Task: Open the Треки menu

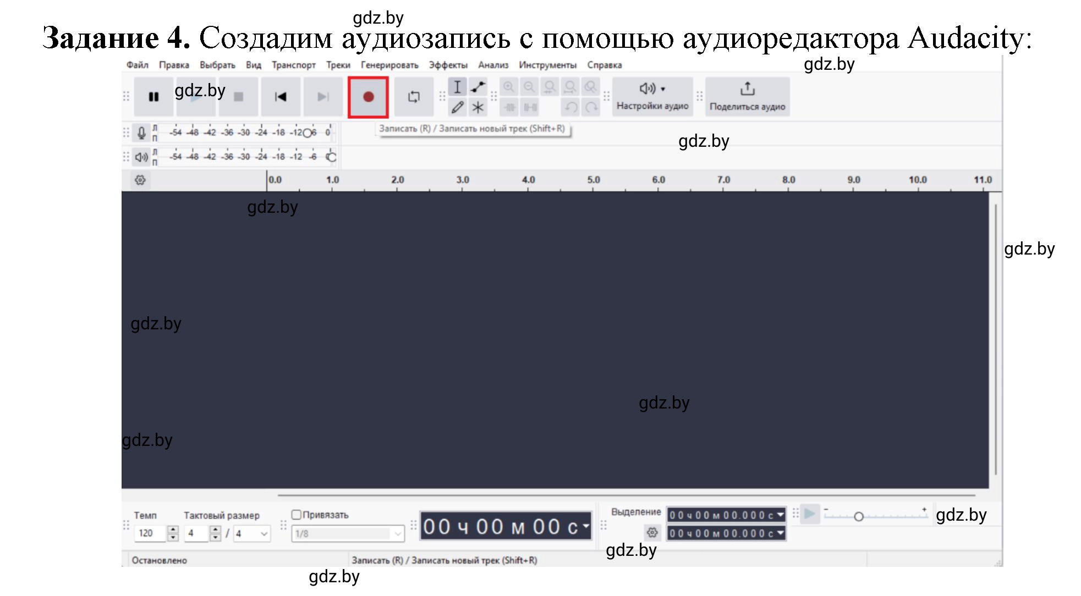Action: tap(338, 65)
